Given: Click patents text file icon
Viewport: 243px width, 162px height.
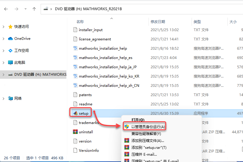Looking at the screenshot, I should pyautogui.click(x=75, y=95).
